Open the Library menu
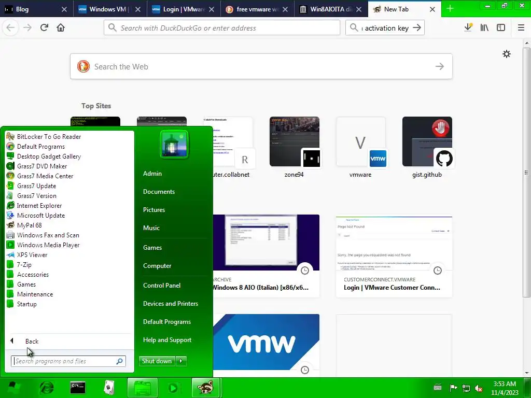Image resolution: width=531 pixels, height=398 pixels. coord(484,27)
